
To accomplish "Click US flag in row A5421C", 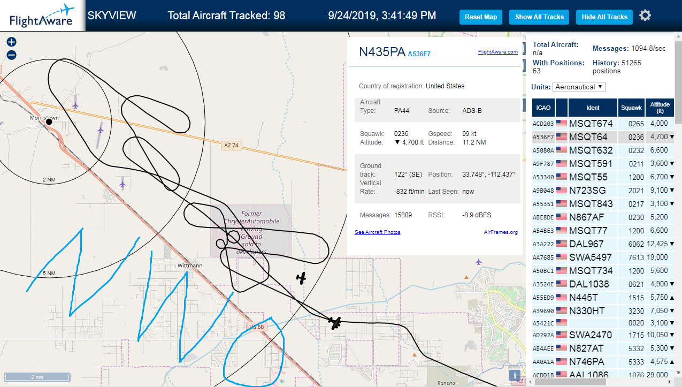I will tap(562, 323).
